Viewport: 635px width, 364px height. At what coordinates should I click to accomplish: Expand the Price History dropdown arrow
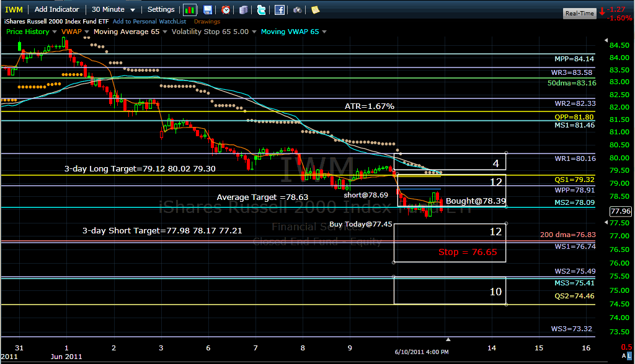(55, 32)
